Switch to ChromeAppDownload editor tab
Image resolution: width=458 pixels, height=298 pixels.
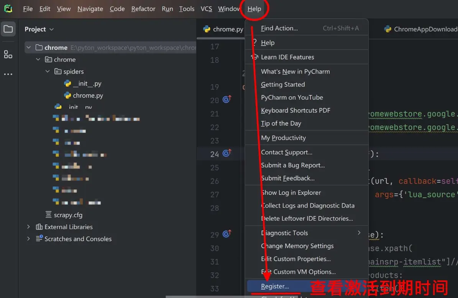[421, 29]
